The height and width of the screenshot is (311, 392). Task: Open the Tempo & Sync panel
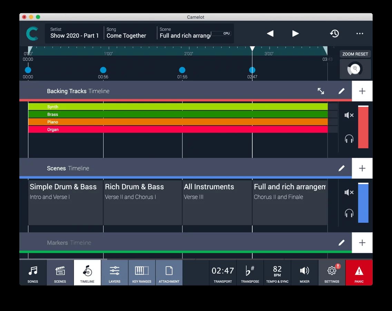click(x=277, y=272)
